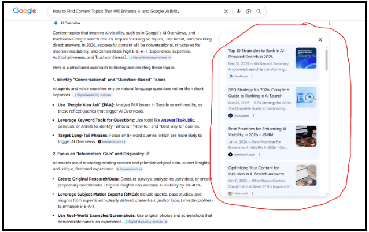Start voice search with microphone icon
The image size is (369, 232).
coord(238,11)
